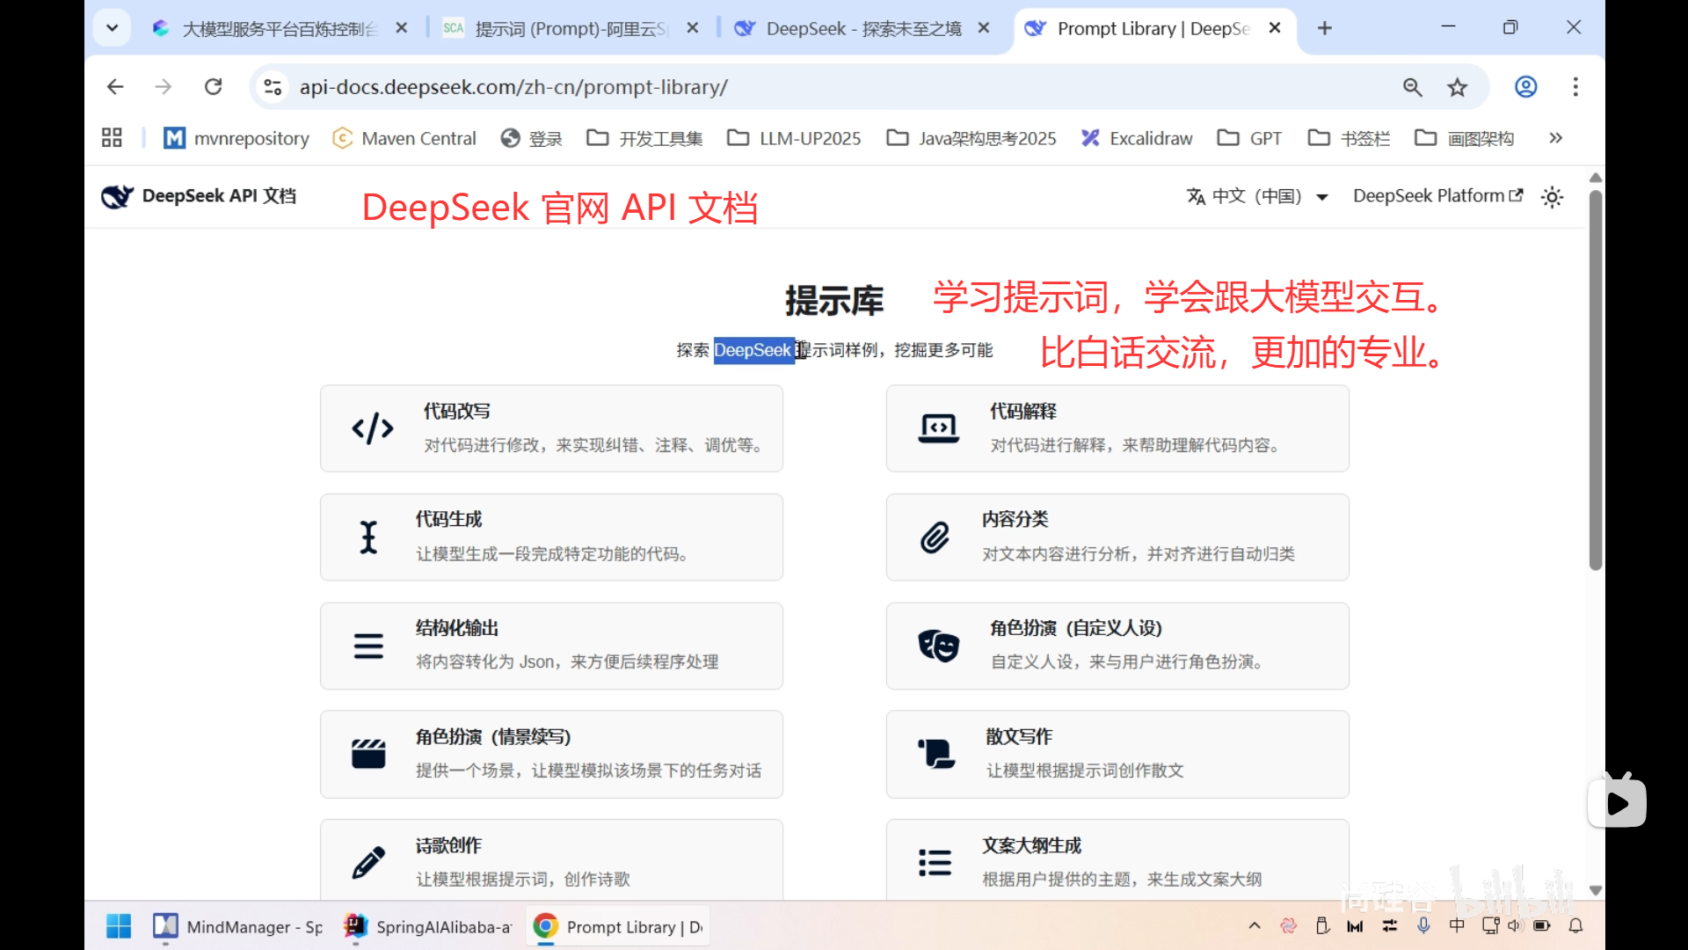Viewport: 1688px width, 950px height.
Task: Open the 角色扮演 (情景续写) card
Action: click(x=551, y=755)
